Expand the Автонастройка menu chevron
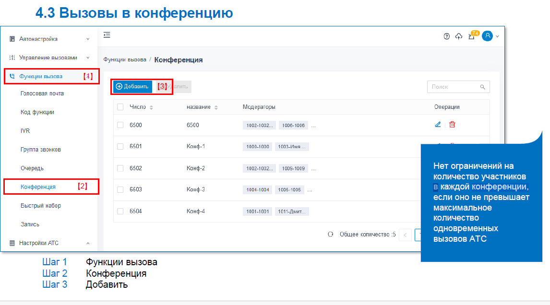Image resolution: width=550 pixels, height=305 pixels. (88, 39)
